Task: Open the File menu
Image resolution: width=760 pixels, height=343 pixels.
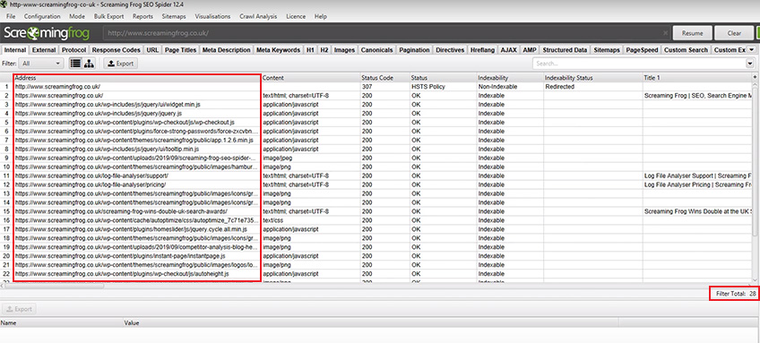Action: [x=11, y=16]
